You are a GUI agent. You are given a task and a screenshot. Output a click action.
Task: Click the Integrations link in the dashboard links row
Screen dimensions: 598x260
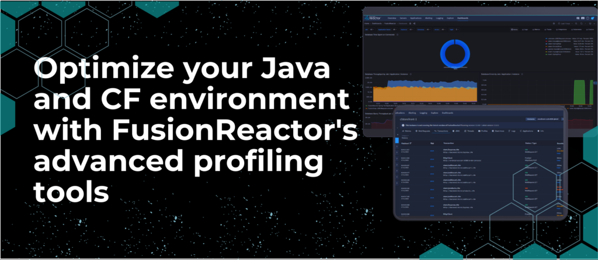tap(561, 29)
